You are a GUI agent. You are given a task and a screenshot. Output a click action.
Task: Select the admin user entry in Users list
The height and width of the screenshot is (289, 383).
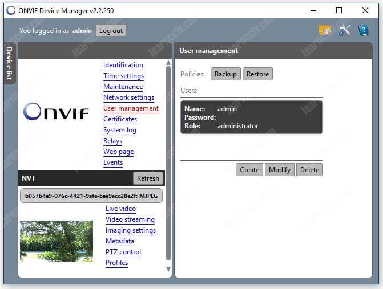tap(252, 117)
